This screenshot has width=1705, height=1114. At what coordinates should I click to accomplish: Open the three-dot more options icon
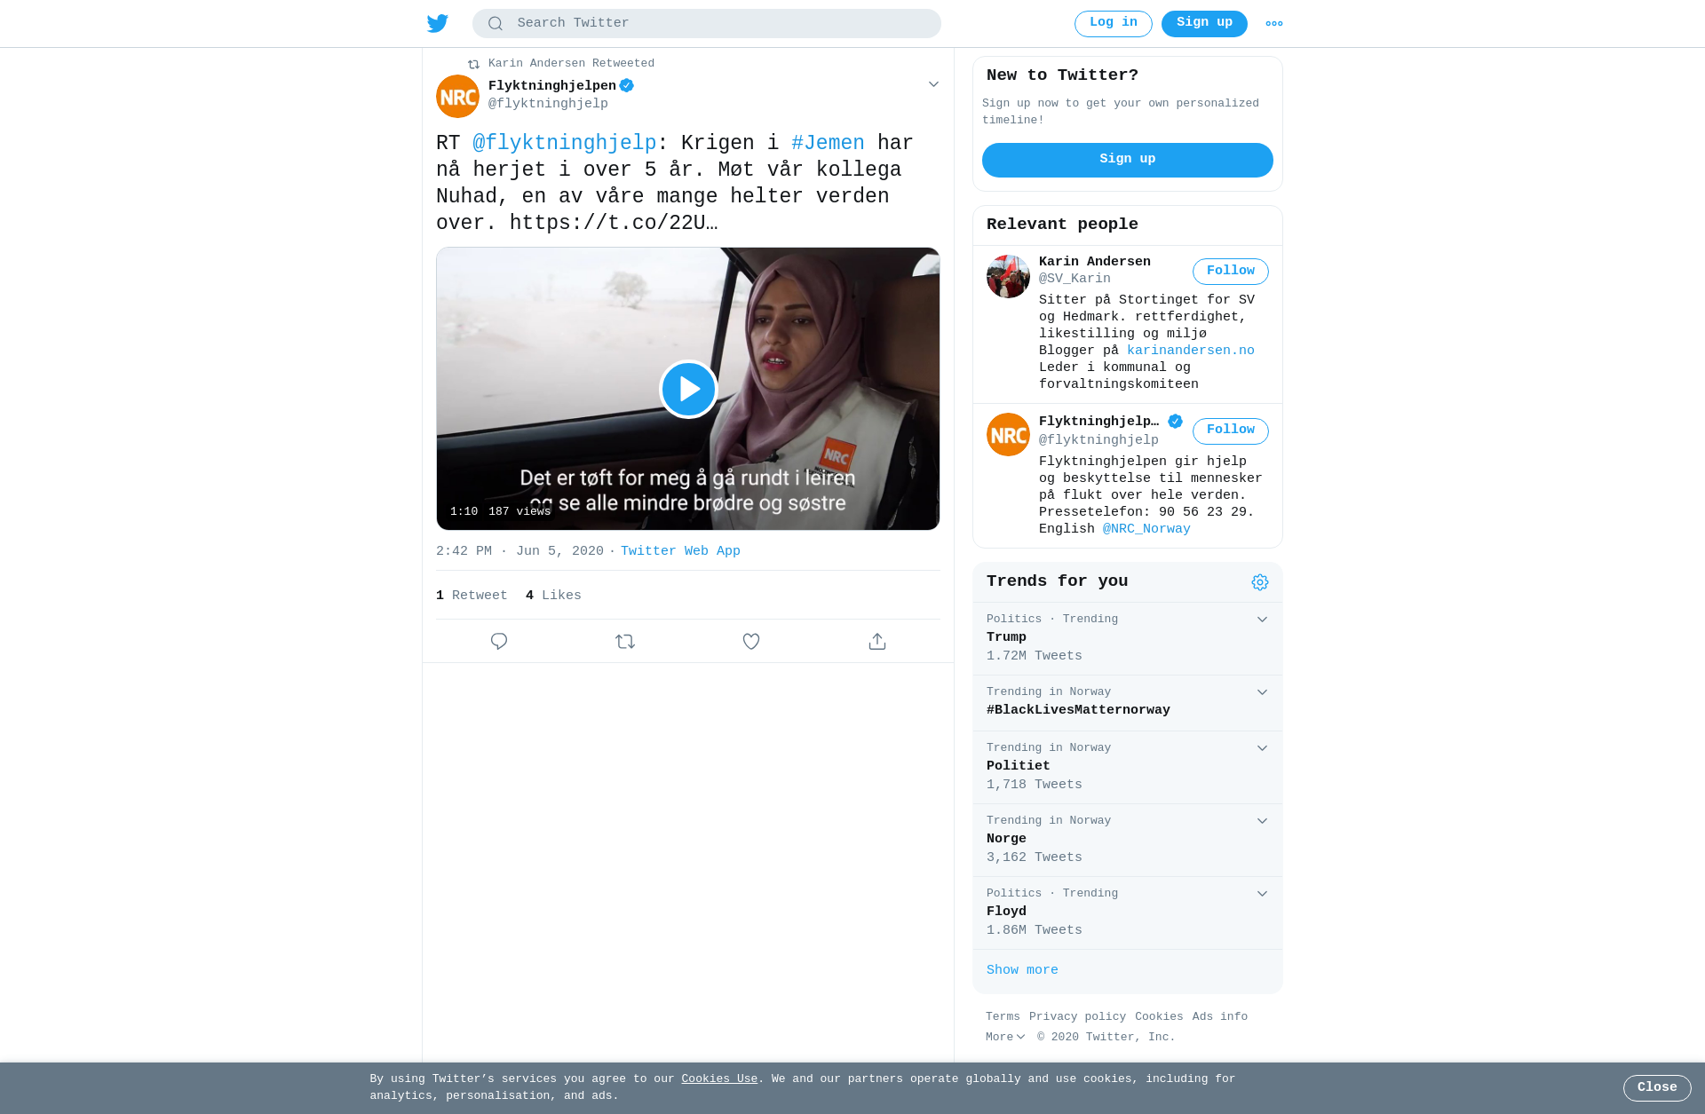[x=1274, y=24]
